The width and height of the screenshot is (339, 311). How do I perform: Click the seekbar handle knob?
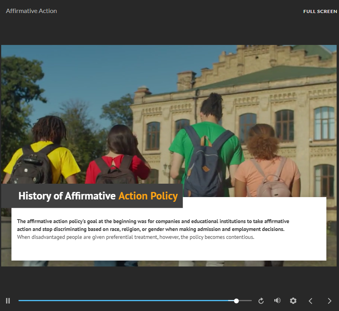[x=236, y=301]
